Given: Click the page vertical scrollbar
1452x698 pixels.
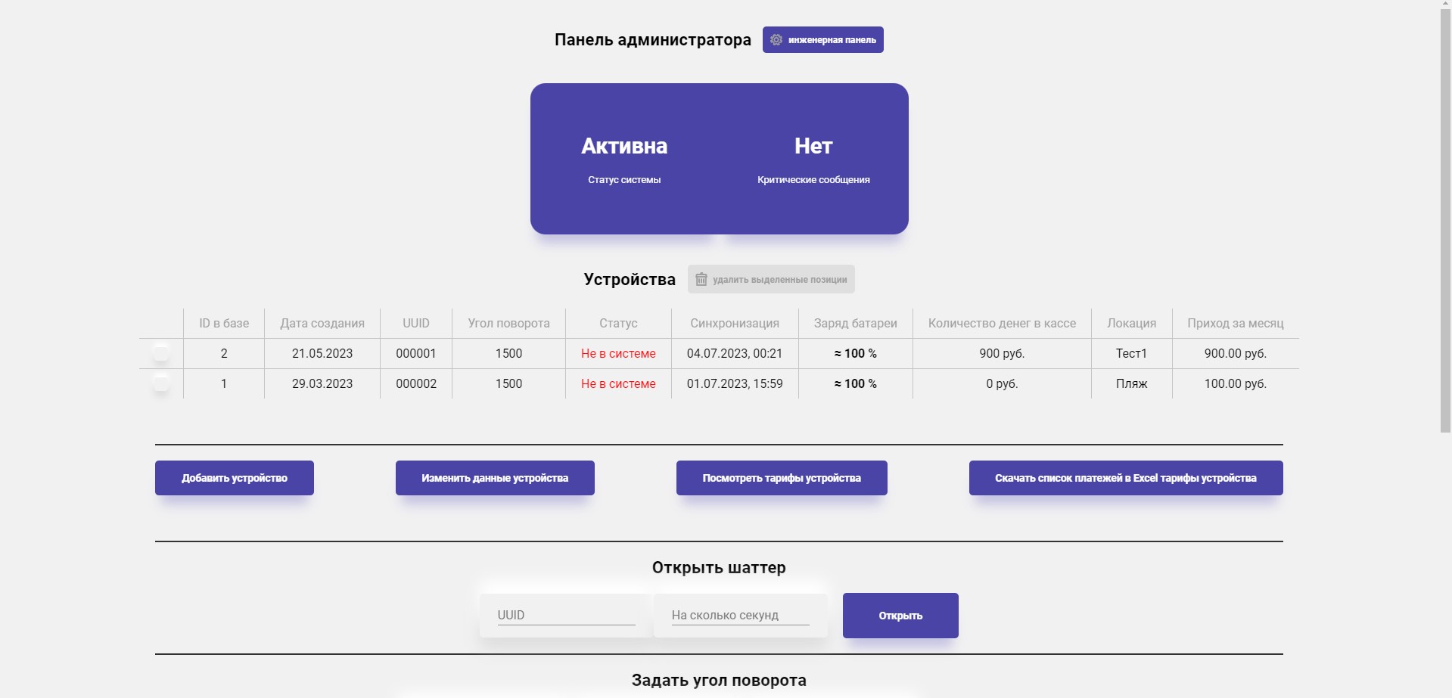Looking at the screenshot, I should [1446, 216].
